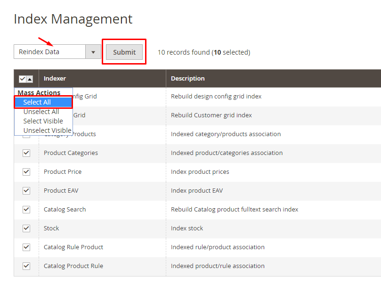Toggle the Catalog Product Rule checkbox
381x285 pixels.
coord(26,266)
